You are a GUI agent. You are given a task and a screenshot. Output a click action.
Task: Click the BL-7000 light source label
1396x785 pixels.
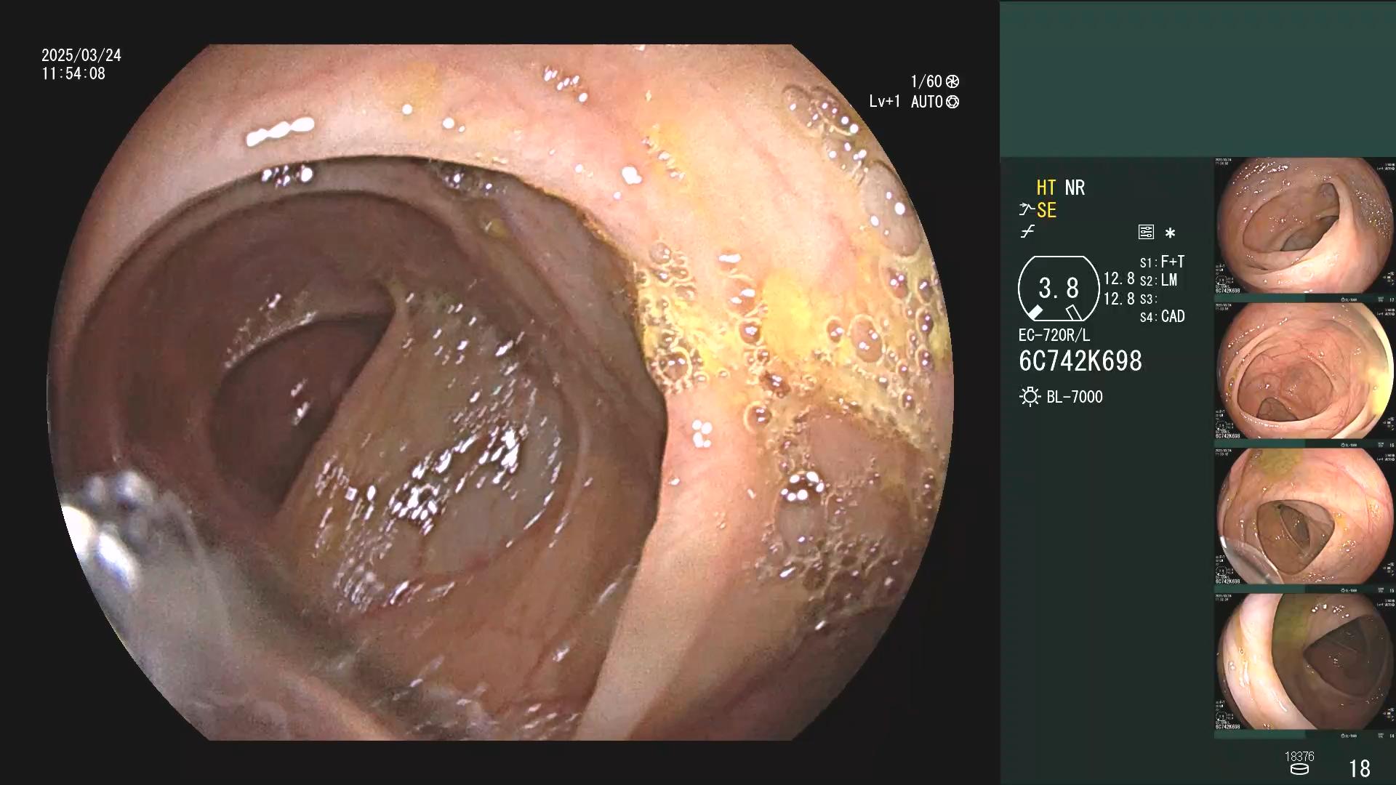tap(1075, 398)
